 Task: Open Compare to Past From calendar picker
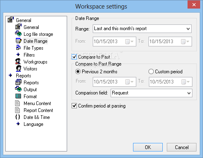click(129, 82)
